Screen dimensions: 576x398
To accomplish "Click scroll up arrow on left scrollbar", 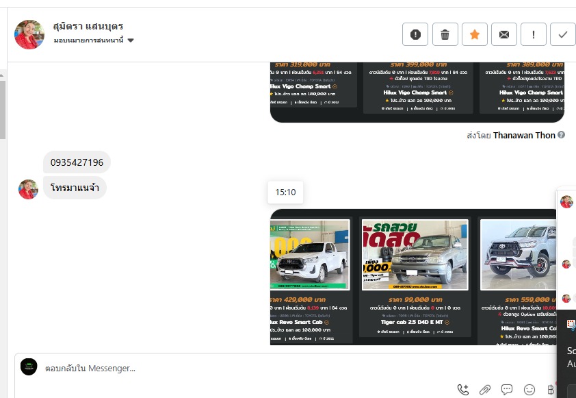I will [x=2, y=75].
